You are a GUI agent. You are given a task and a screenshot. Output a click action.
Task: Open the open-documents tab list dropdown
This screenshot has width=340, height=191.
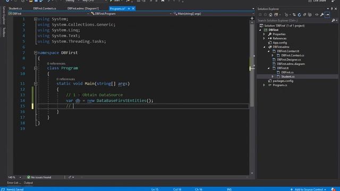[253, 9]
